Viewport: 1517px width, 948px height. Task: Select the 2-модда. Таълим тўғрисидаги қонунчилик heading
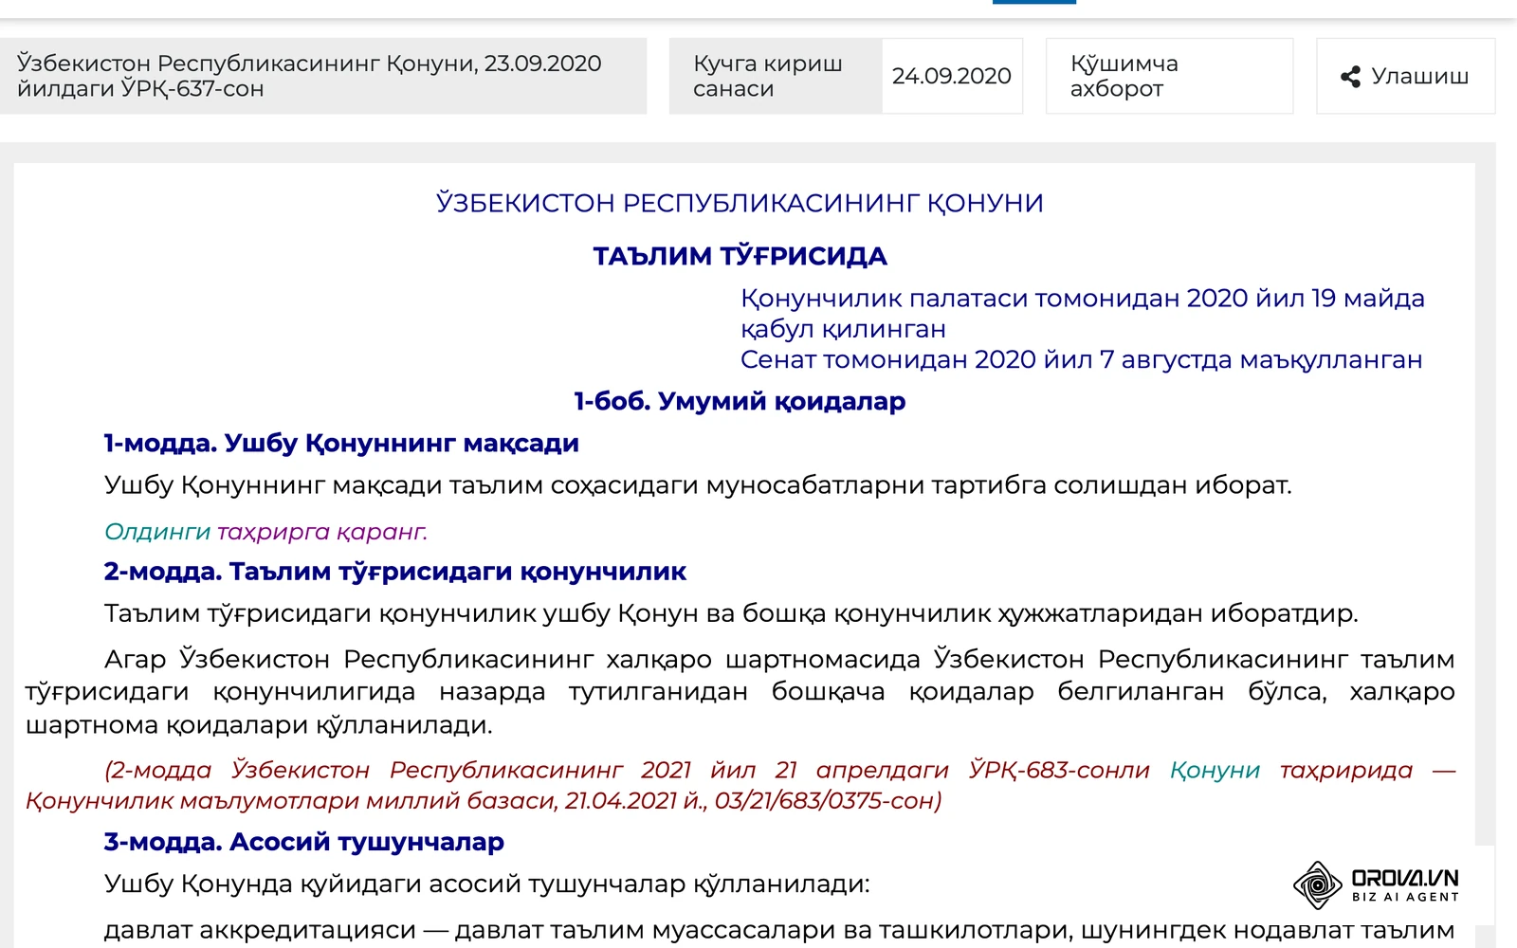pos(394,572)
